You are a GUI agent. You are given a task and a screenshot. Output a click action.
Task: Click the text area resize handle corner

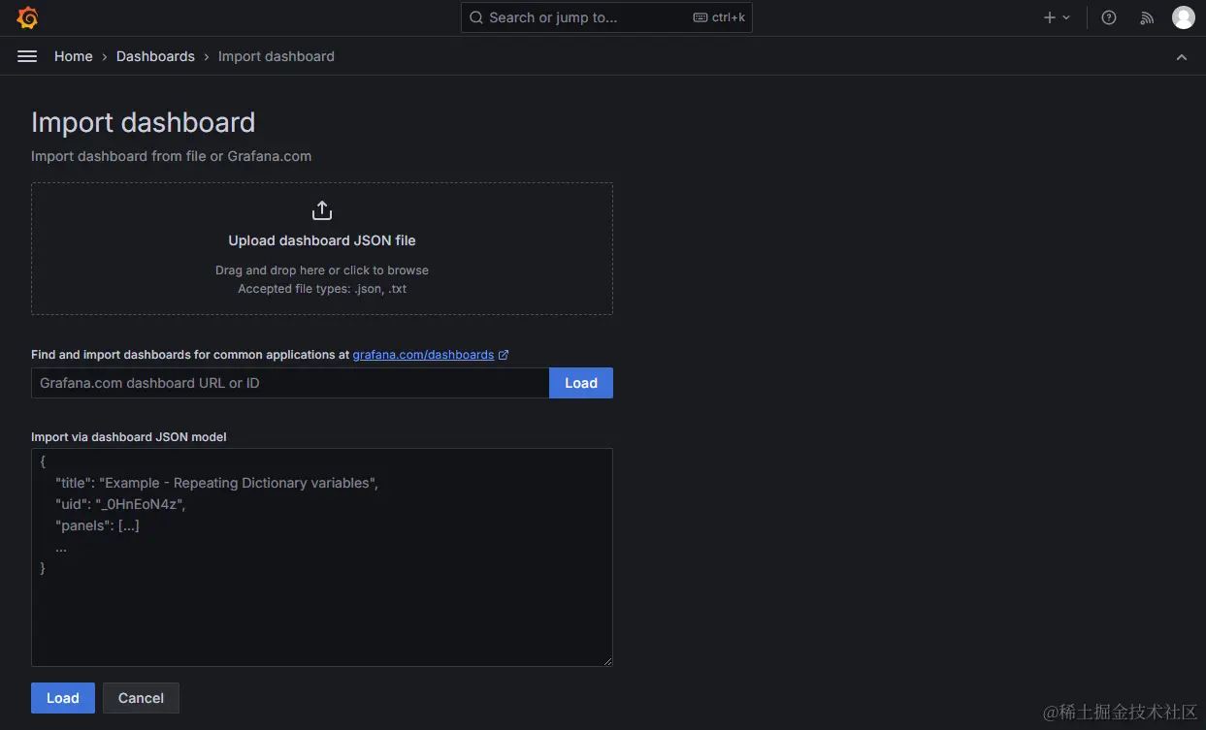pos(607,661)
